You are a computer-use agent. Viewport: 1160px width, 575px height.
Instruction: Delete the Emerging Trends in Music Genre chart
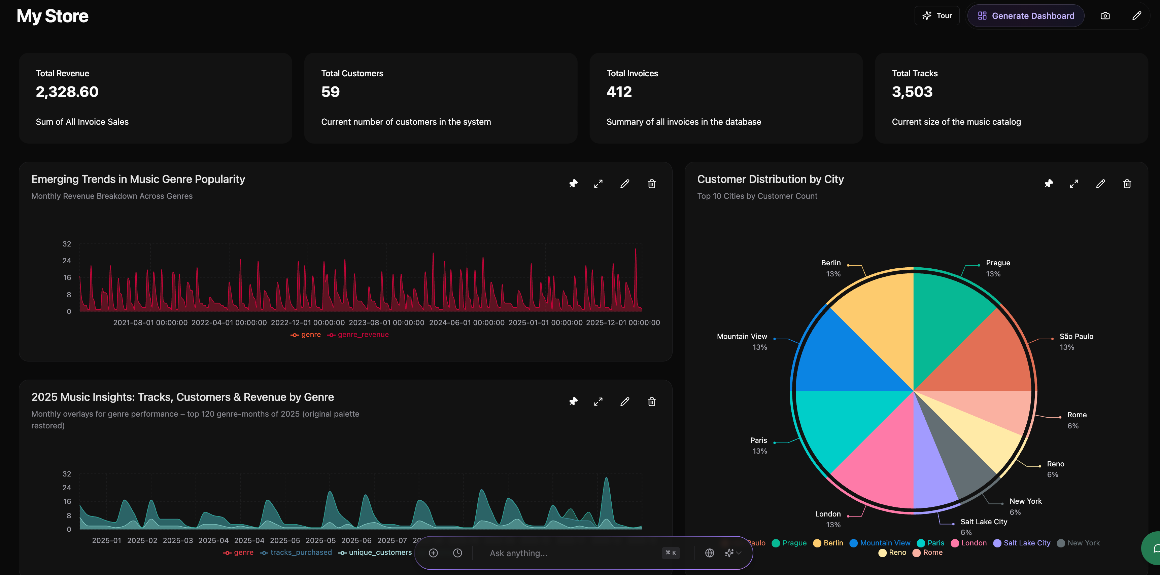point(652,184)
